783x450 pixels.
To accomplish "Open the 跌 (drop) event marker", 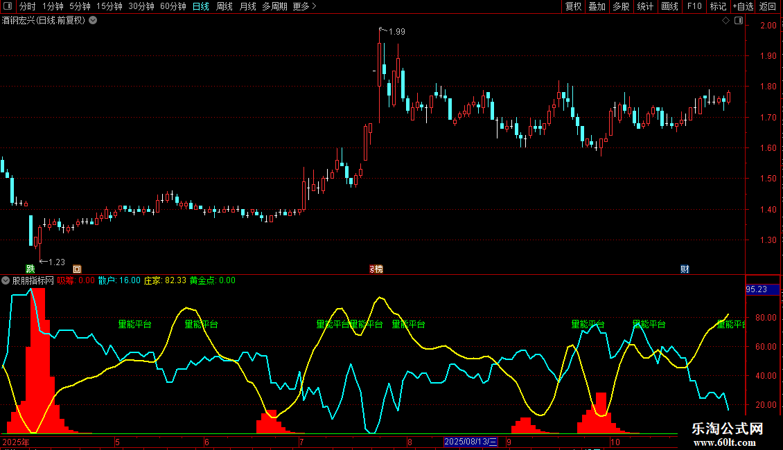I will [30, 269].
